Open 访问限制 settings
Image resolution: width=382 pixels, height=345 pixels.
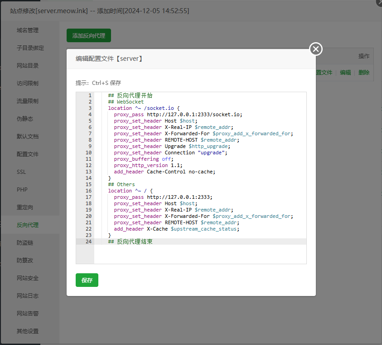28,84
